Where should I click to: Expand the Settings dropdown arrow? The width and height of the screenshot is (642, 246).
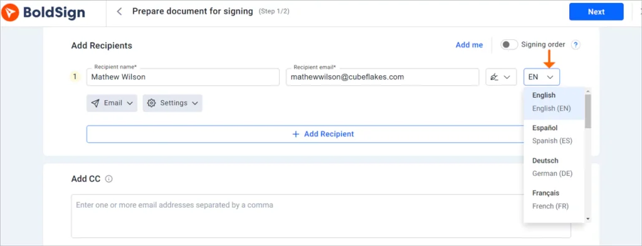tap(195, 103)
